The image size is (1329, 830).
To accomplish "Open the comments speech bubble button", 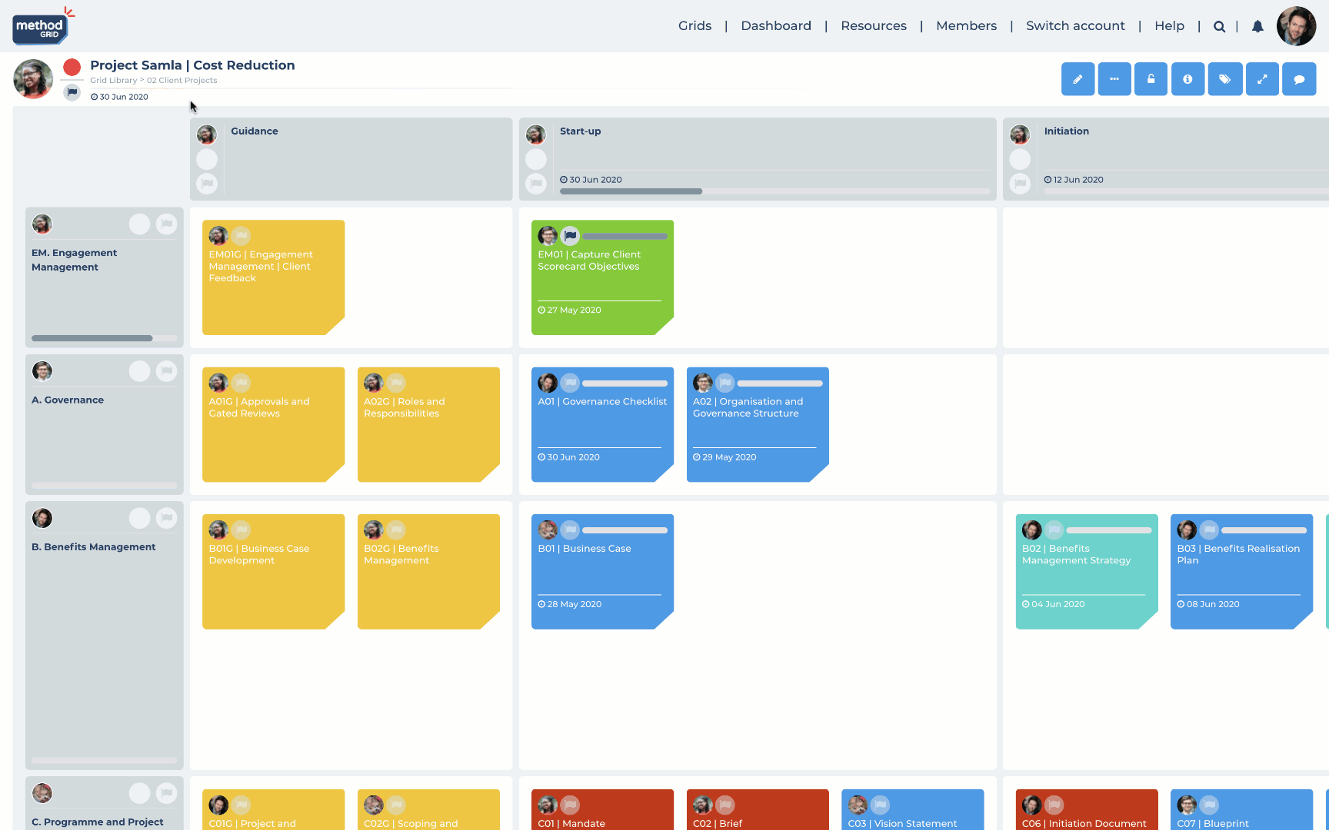I will 1299,79.
